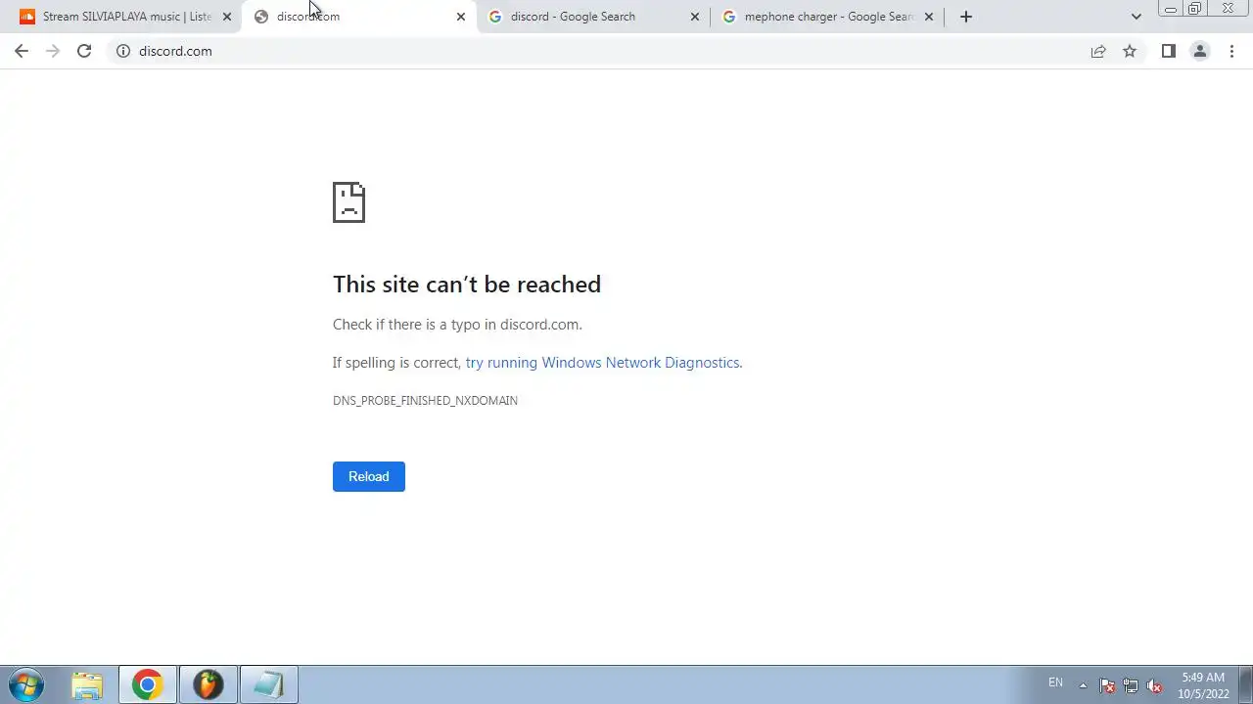This screenshot has height=704, width=1253.
Task: Open a new tab
Action: (x=966, y=17)
